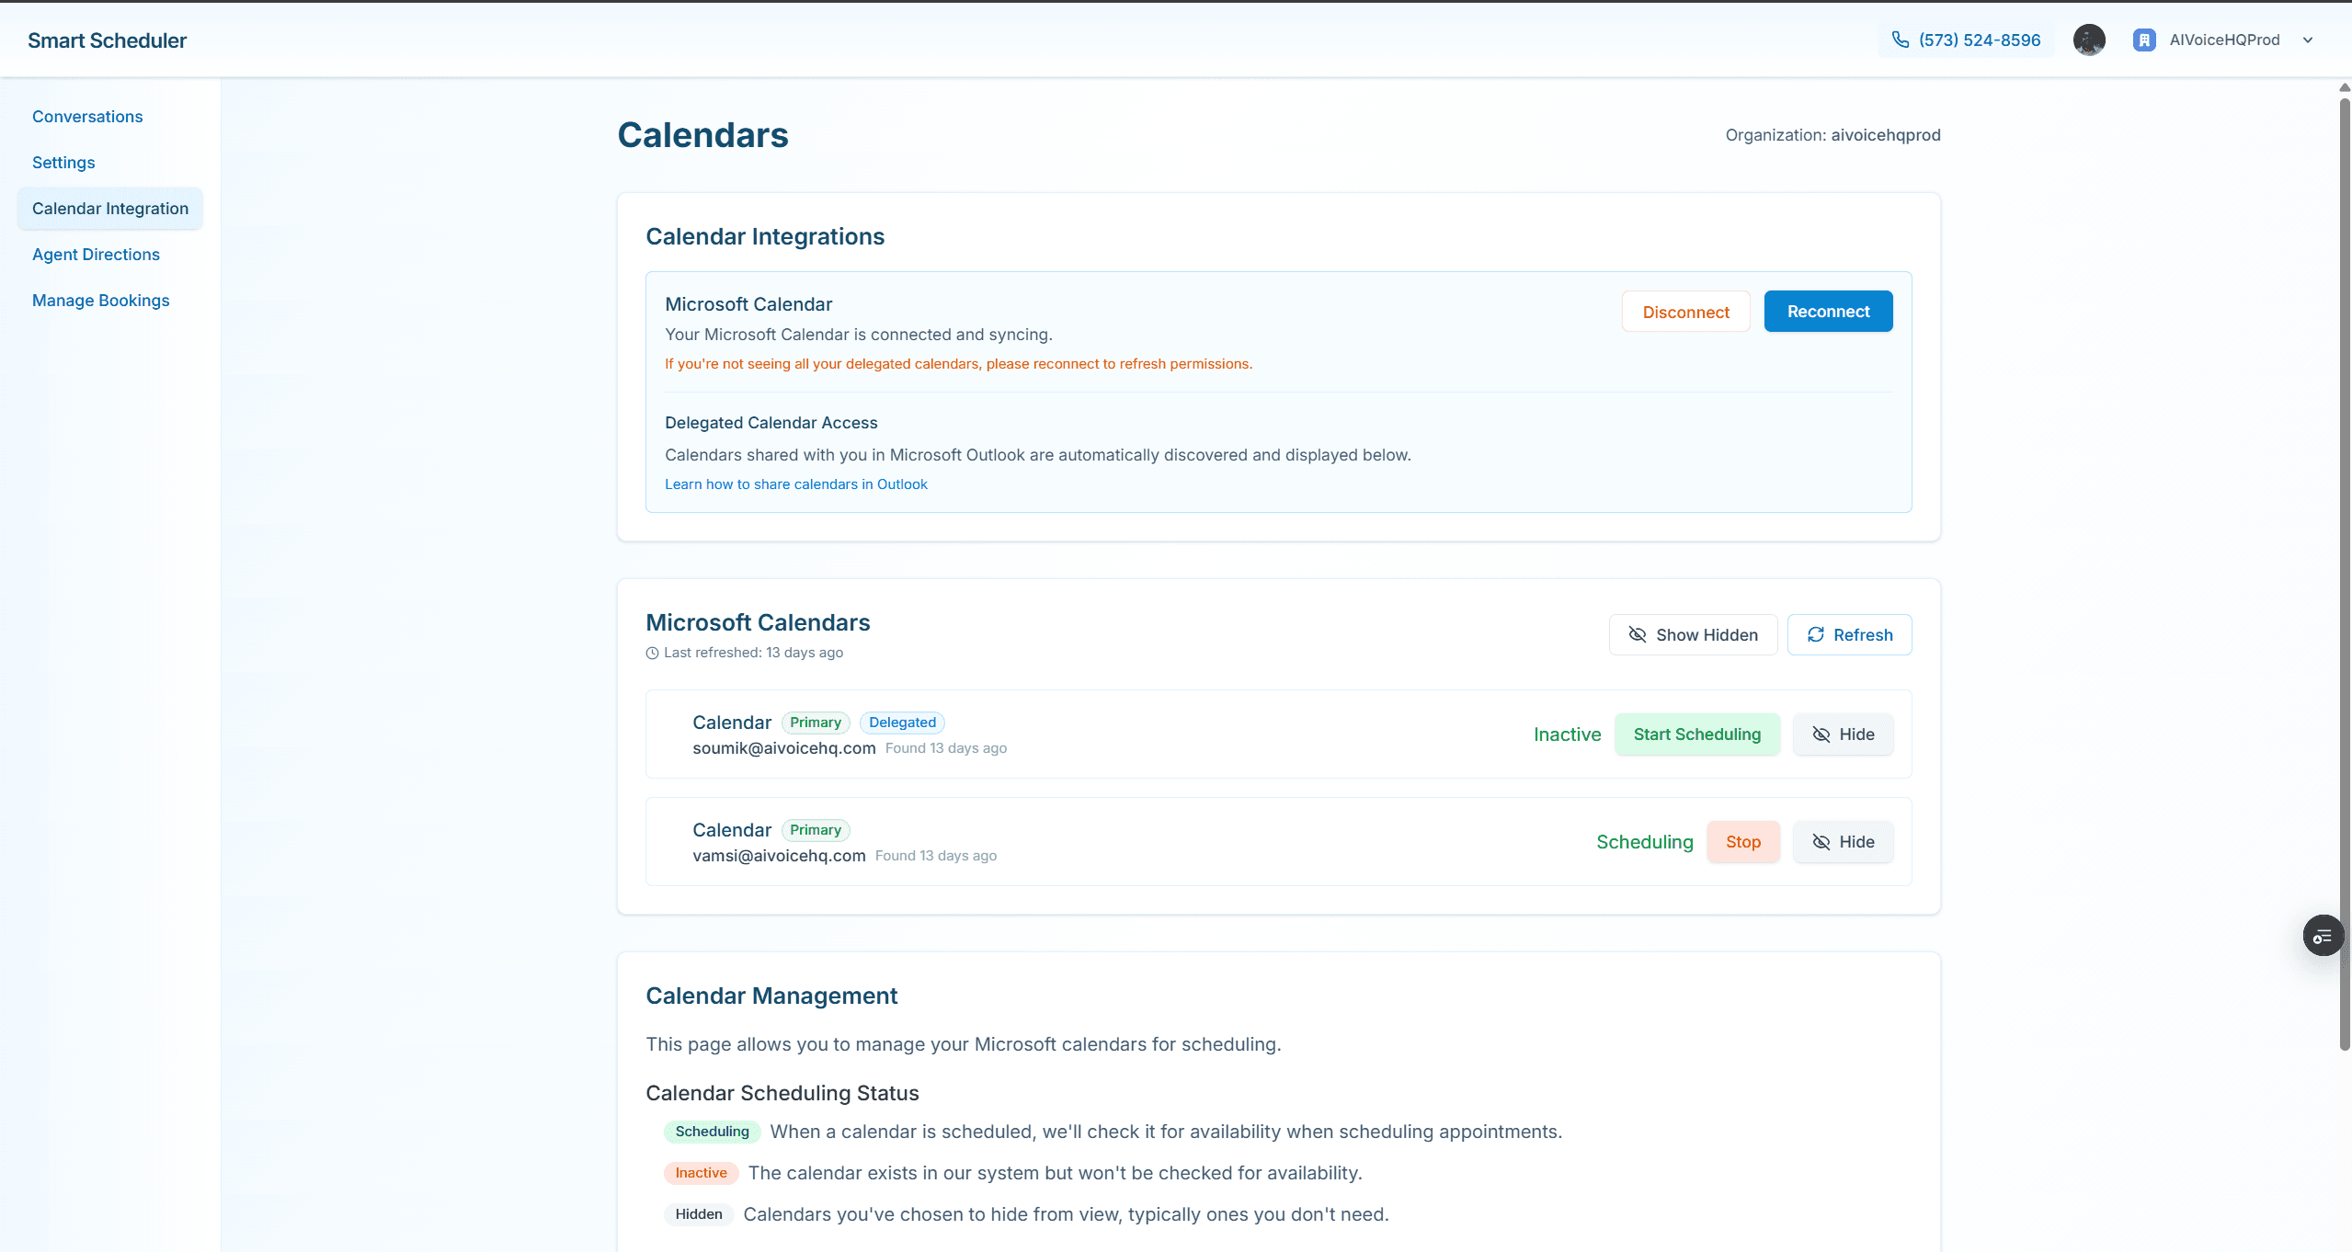Disconnect the Microsoft Calendar integration
2352x1252 pixels.
click(x=1685, y=311)
